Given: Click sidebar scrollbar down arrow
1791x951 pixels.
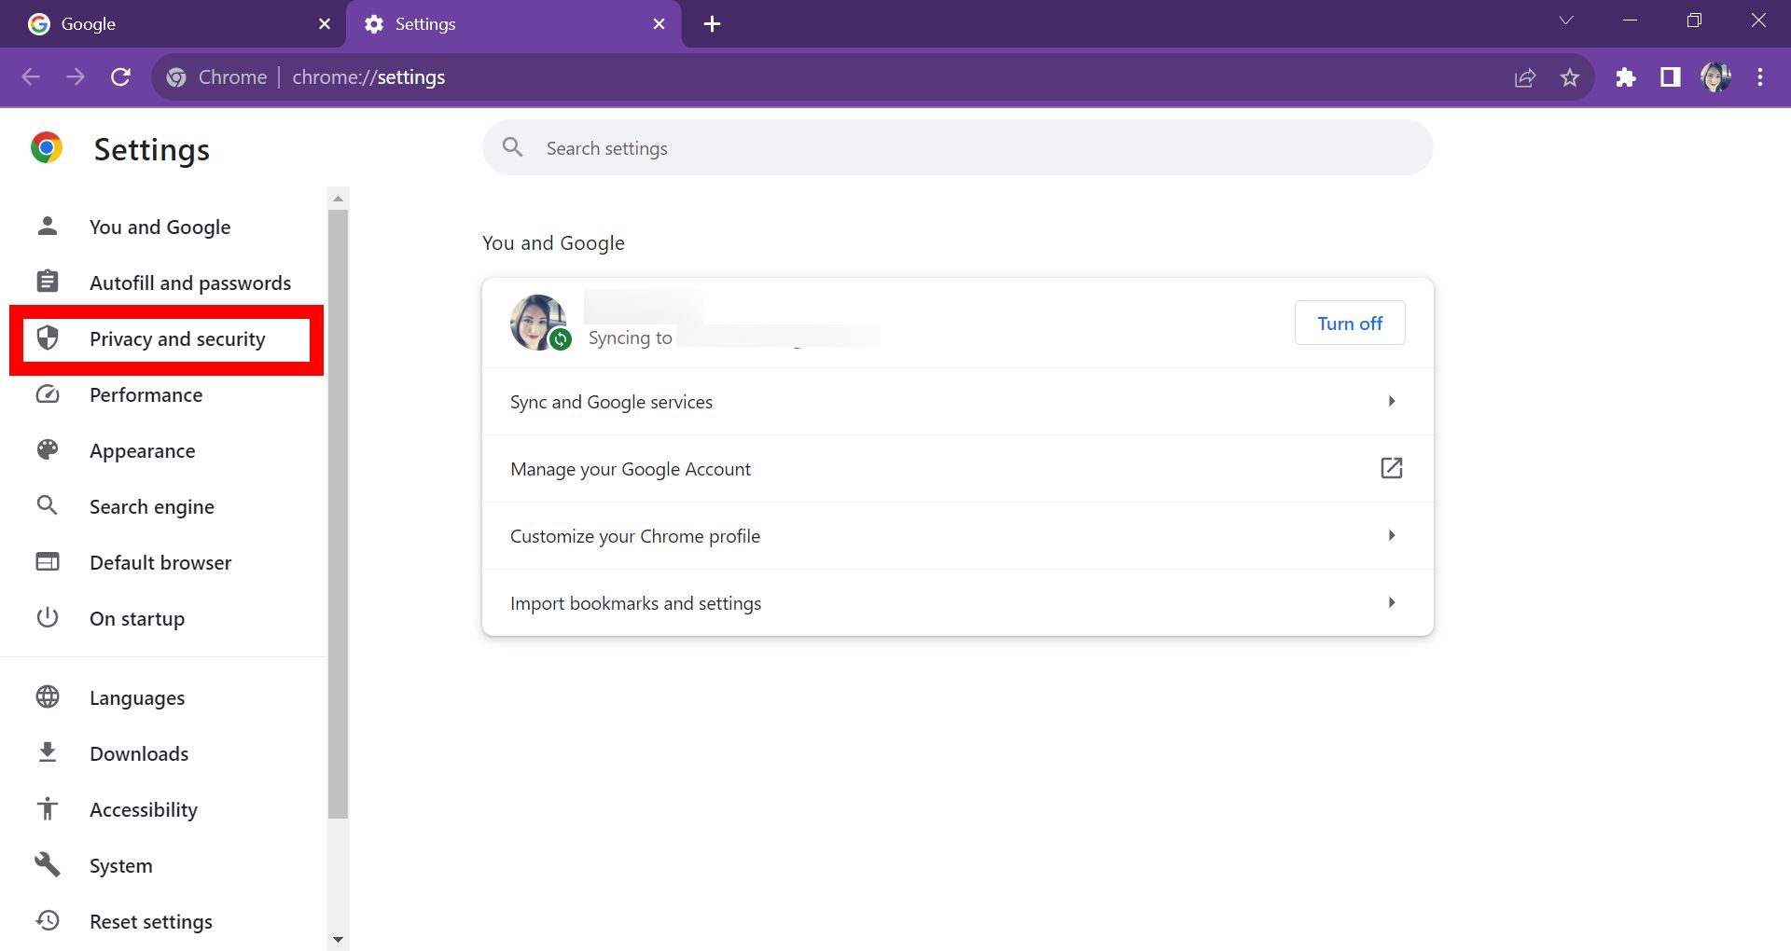Looking at the screenshot, I should pos(339,940).
